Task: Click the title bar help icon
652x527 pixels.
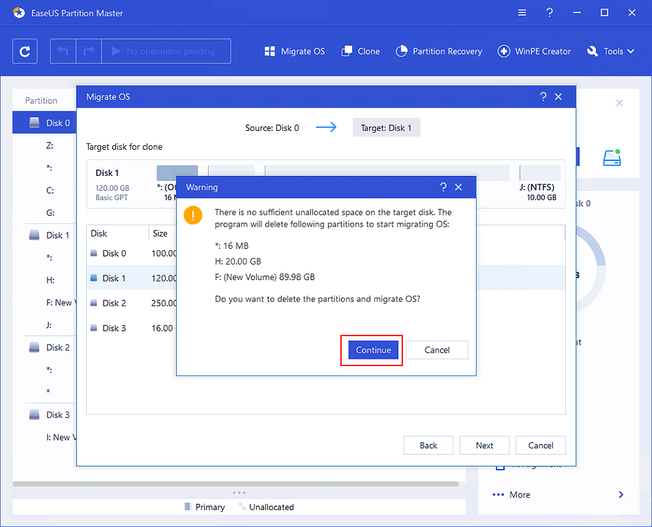Action: (549, 12)
